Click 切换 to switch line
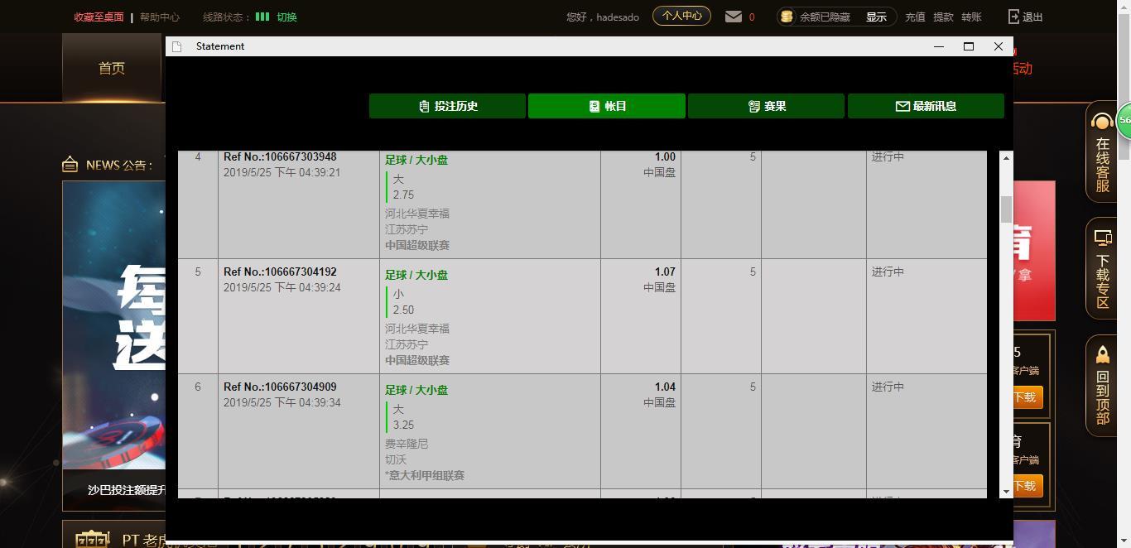 point(286,17)
